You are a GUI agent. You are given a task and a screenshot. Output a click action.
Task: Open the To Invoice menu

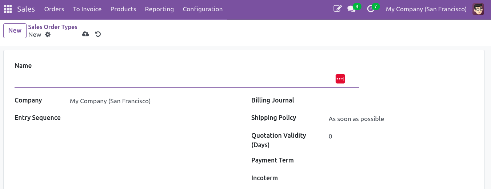87,9
